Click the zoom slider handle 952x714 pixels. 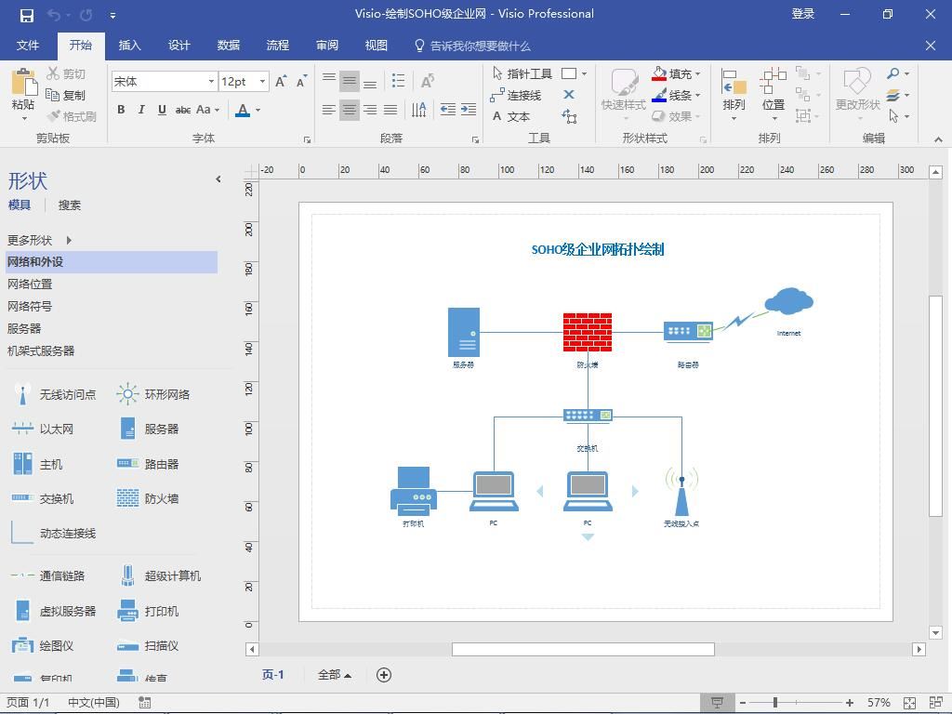point(775,703)
